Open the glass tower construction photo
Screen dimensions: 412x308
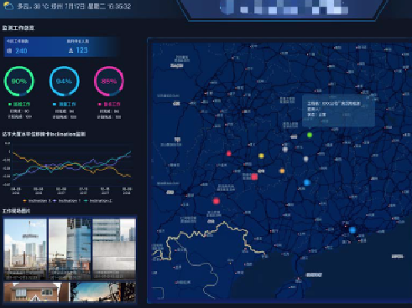coord(70,249)
